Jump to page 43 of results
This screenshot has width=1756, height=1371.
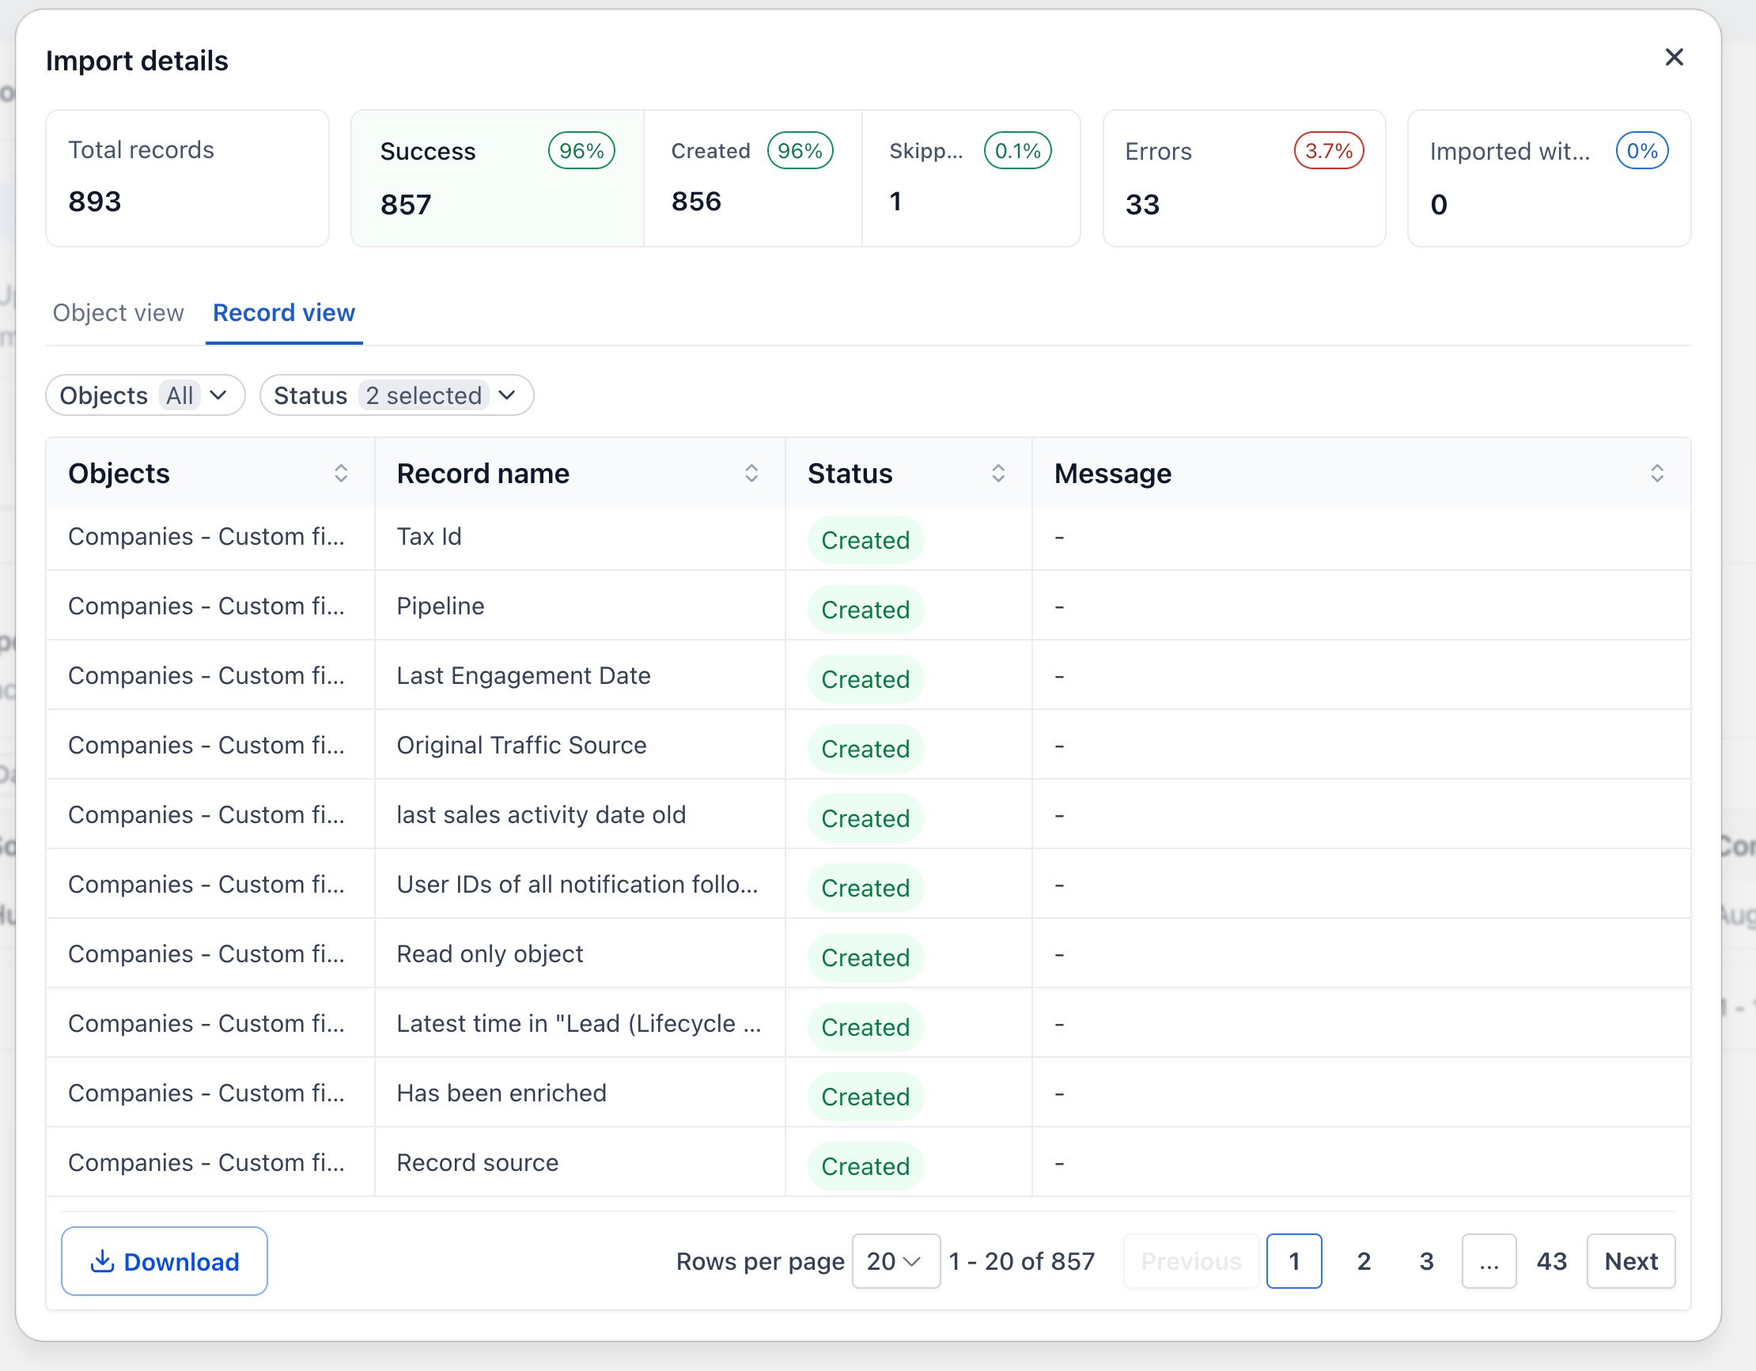click(x=1552, y=1261)
